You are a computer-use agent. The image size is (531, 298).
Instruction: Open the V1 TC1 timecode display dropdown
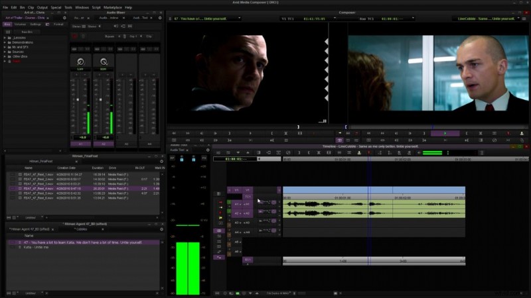point(335,19)
